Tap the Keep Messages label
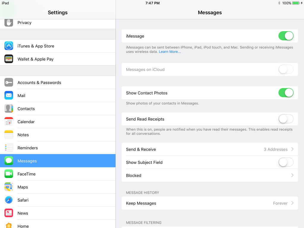The height and width of the screenshot is (228, 304). point(141,203)
